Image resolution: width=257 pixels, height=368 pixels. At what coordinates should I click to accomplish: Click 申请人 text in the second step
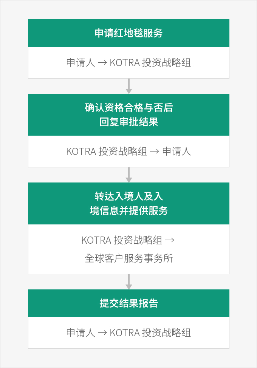(x=176, y=152)
